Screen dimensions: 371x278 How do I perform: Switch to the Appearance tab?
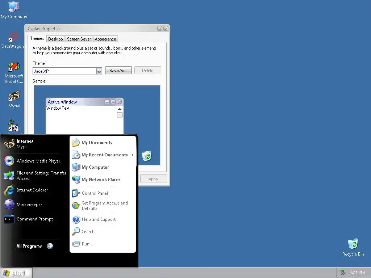click(x=105, y=39)
